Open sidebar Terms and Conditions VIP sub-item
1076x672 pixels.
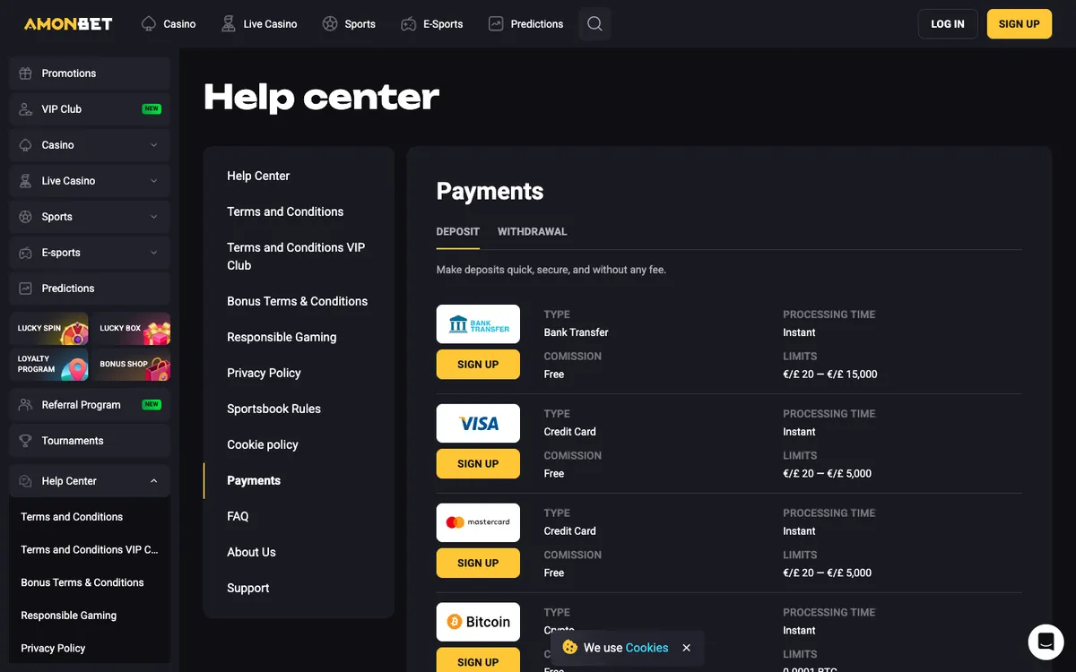[90, 550]
